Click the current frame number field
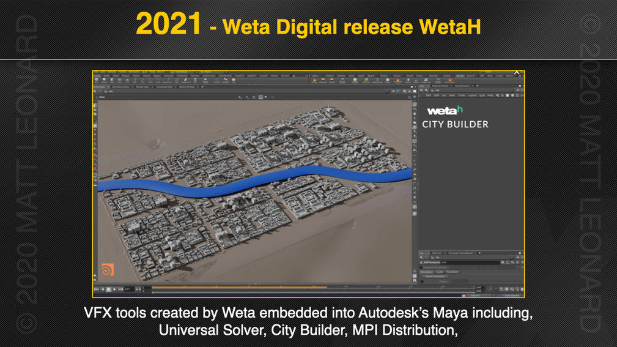 point(128,289)
